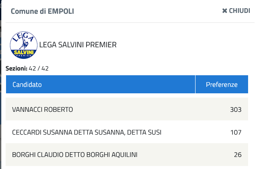Image resolution: width=258 pixels, height=169 pixels.
Task: Select the VANNACCI ROBERTO candidate row
Action: coord(127,109)
